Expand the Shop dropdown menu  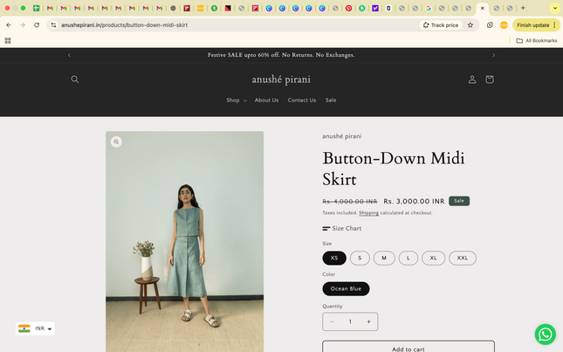[x=236, y=100]
